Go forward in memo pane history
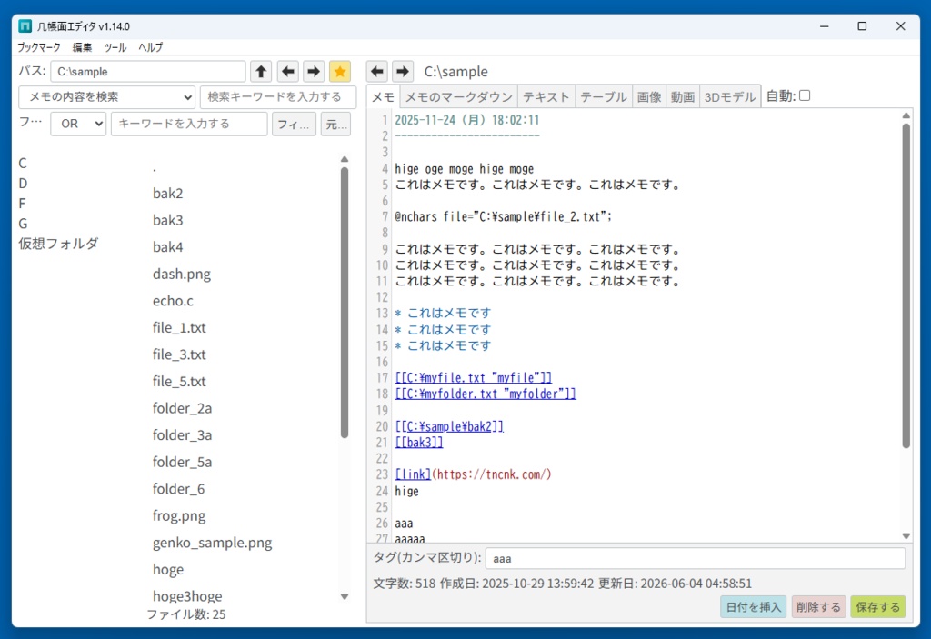 tap(403, 72)
